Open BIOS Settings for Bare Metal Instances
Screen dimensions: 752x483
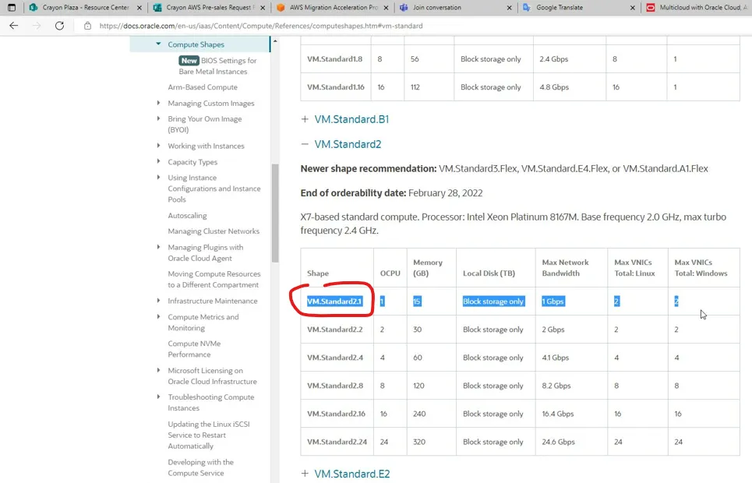click(217, 65)
